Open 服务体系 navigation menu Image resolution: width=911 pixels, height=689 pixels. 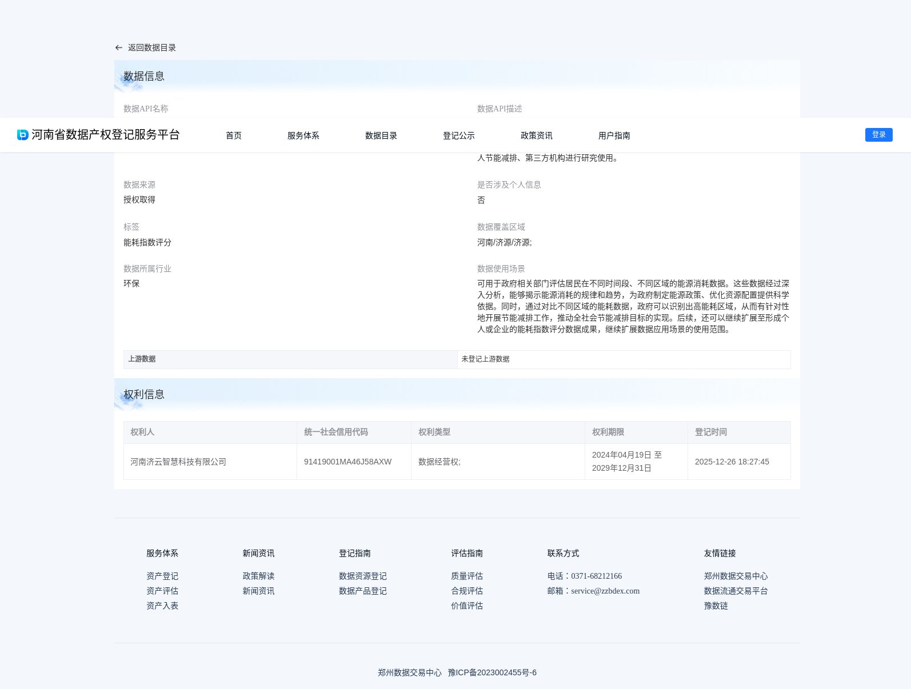(x=303, y=135)
